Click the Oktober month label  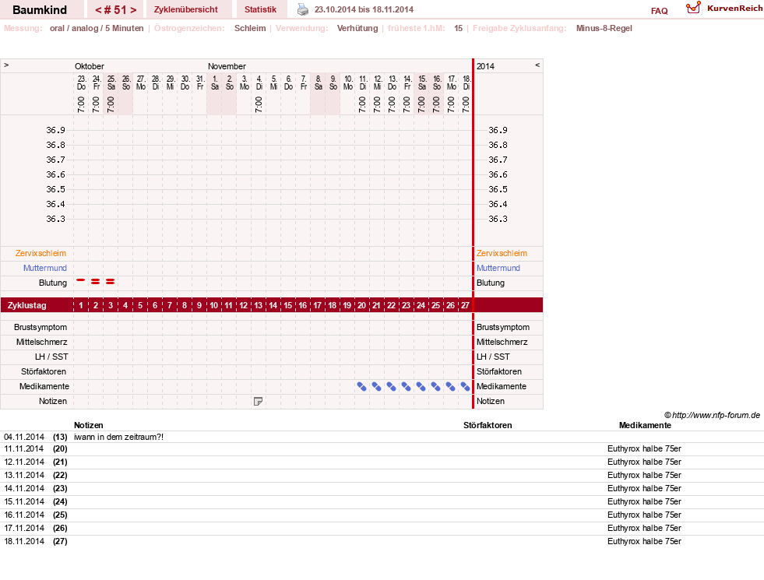coord(89,66)
